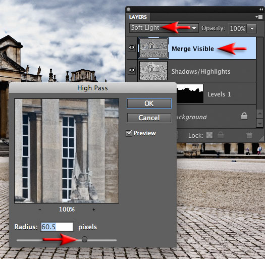The height and width of the screenshot is (259, 265).
Task: Select the Shadows/Highlights layer thumbnail
Action: click(x=153, y=71)
